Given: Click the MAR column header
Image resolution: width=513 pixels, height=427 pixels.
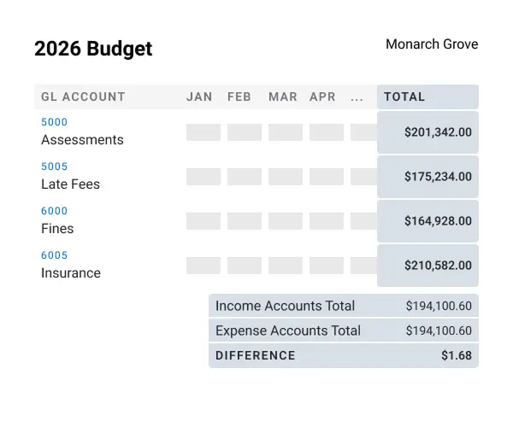Looking at the screenshot, I should [282, 97].
